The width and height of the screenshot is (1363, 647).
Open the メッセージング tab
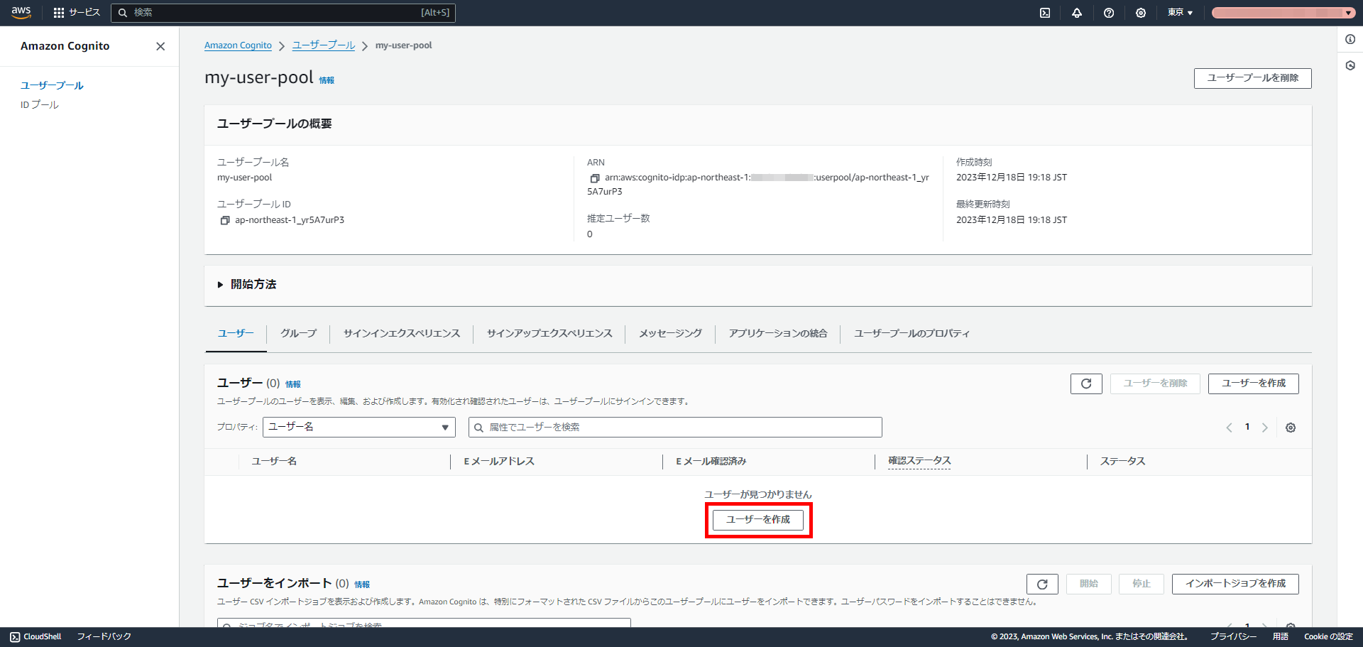point(669,333)
